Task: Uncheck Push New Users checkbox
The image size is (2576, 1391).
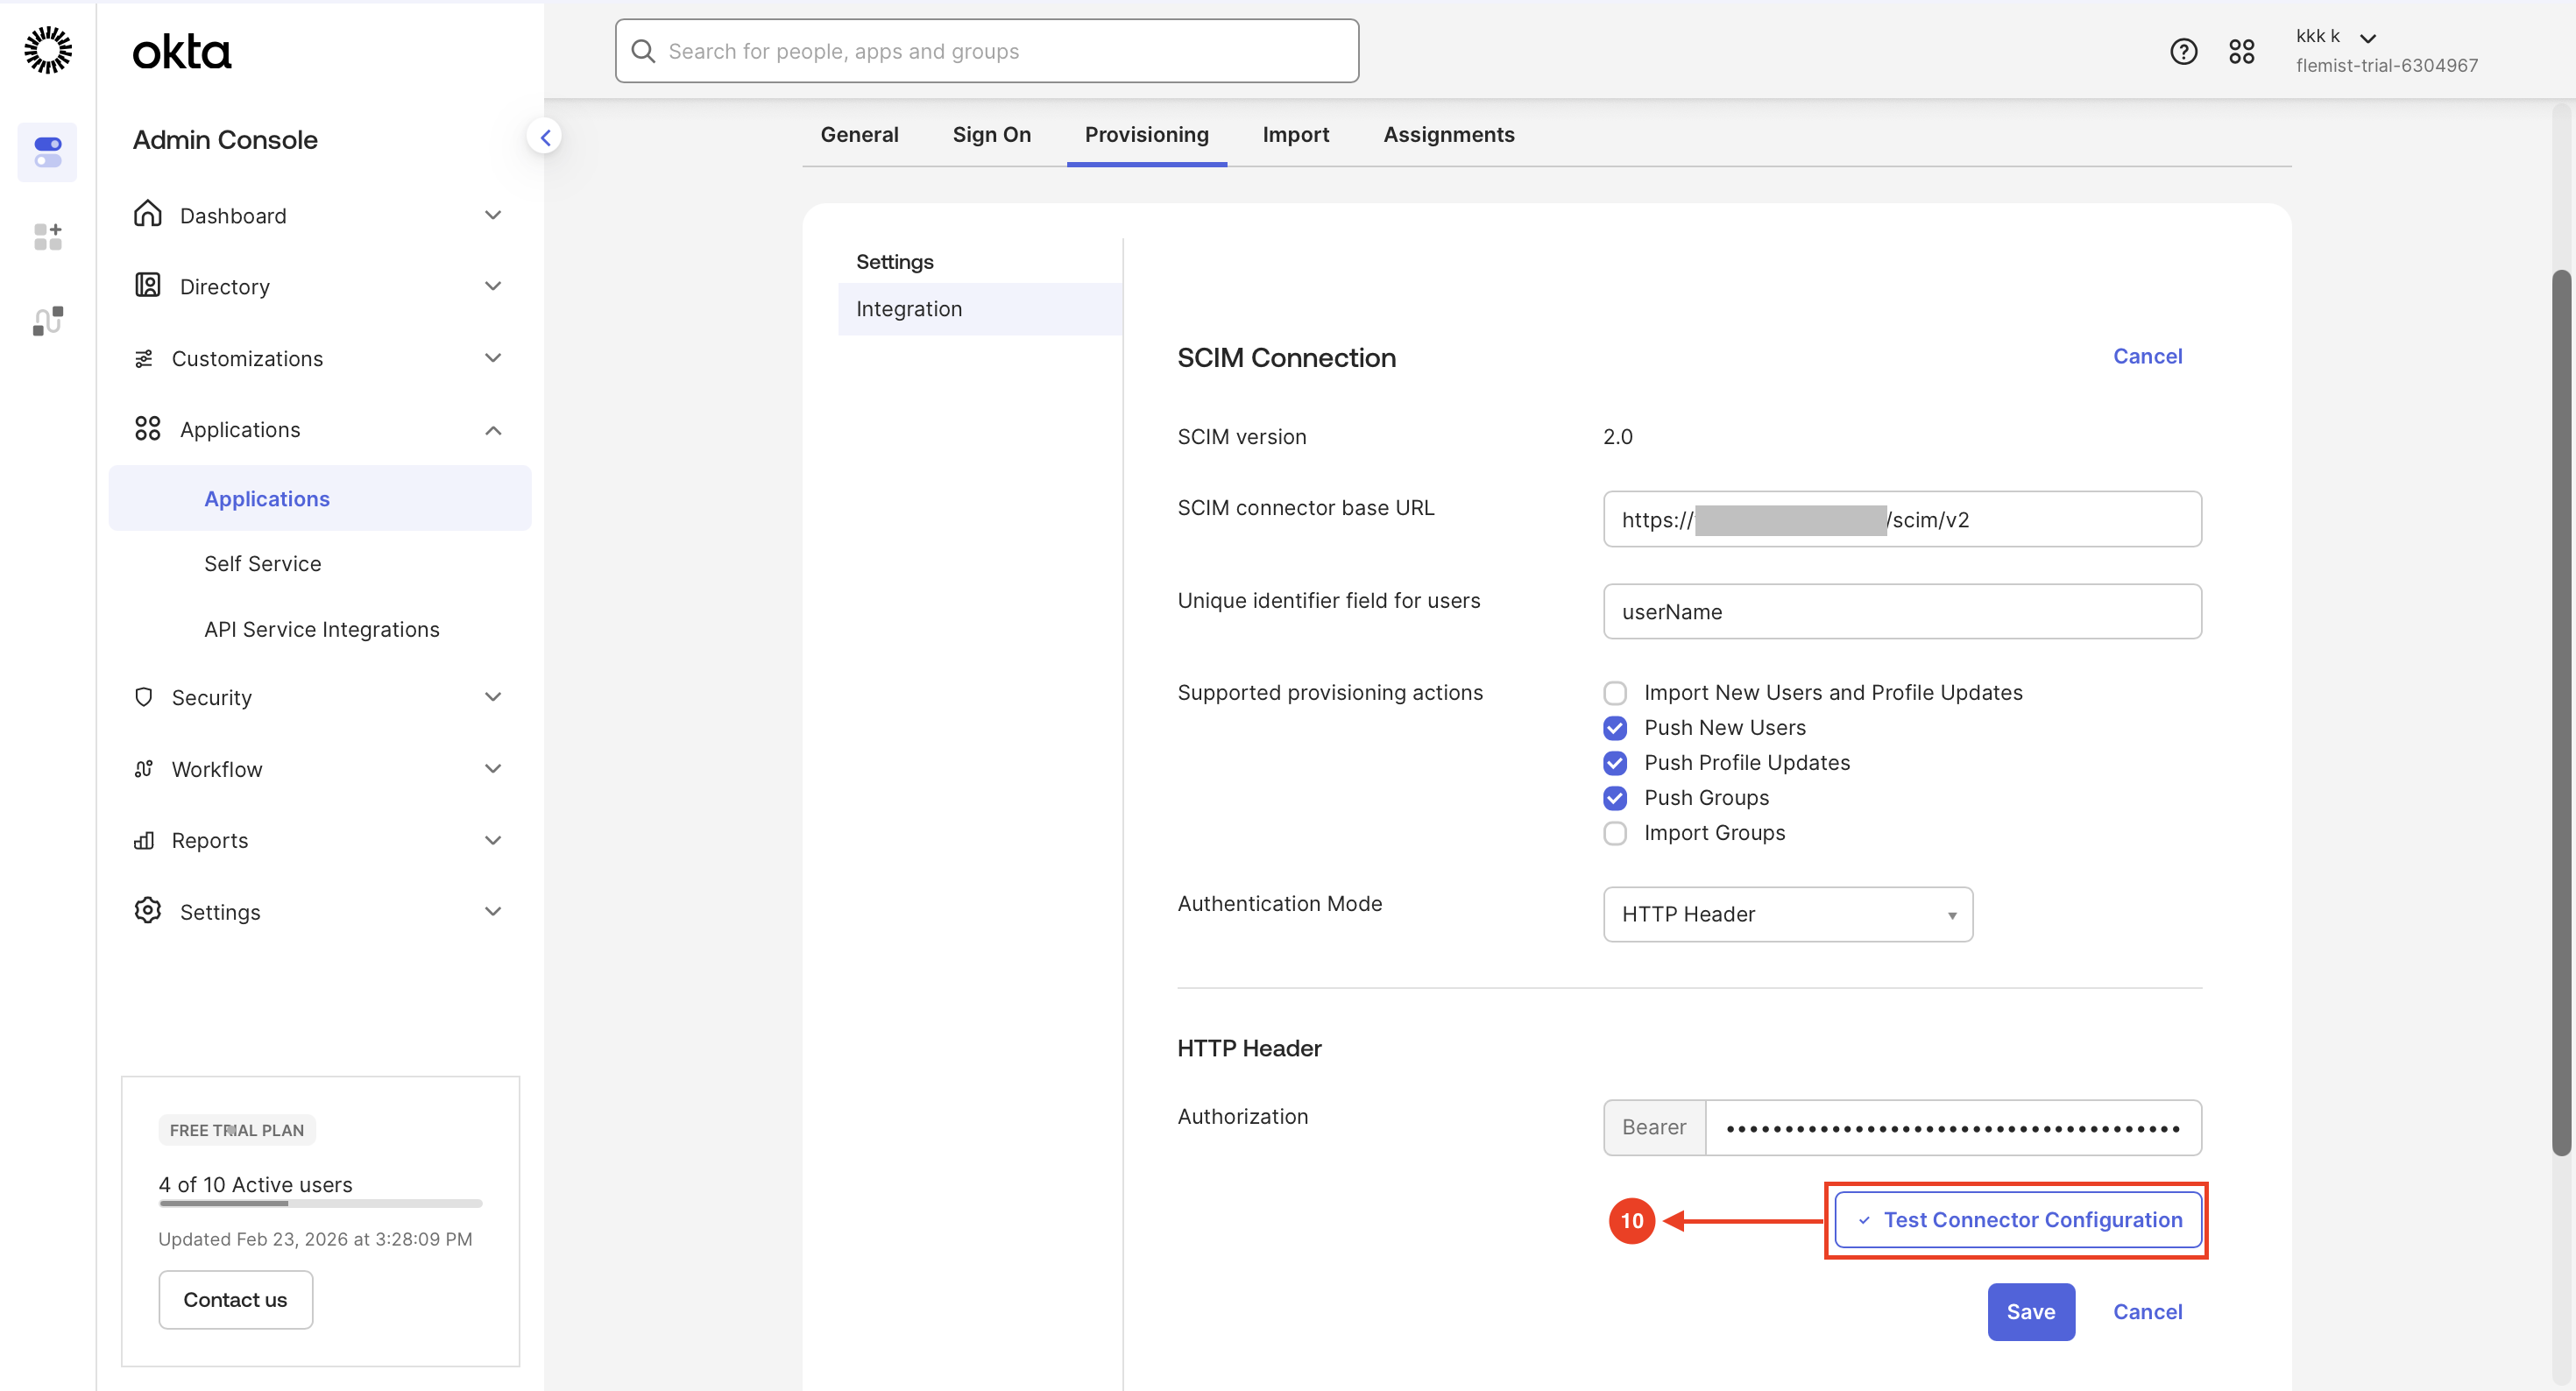Action: click(1614, 728)
